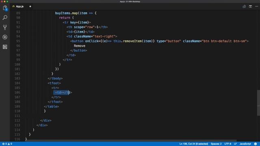Click the removeItem method call
Screen dimensions: 260x146
click(132, 41)
